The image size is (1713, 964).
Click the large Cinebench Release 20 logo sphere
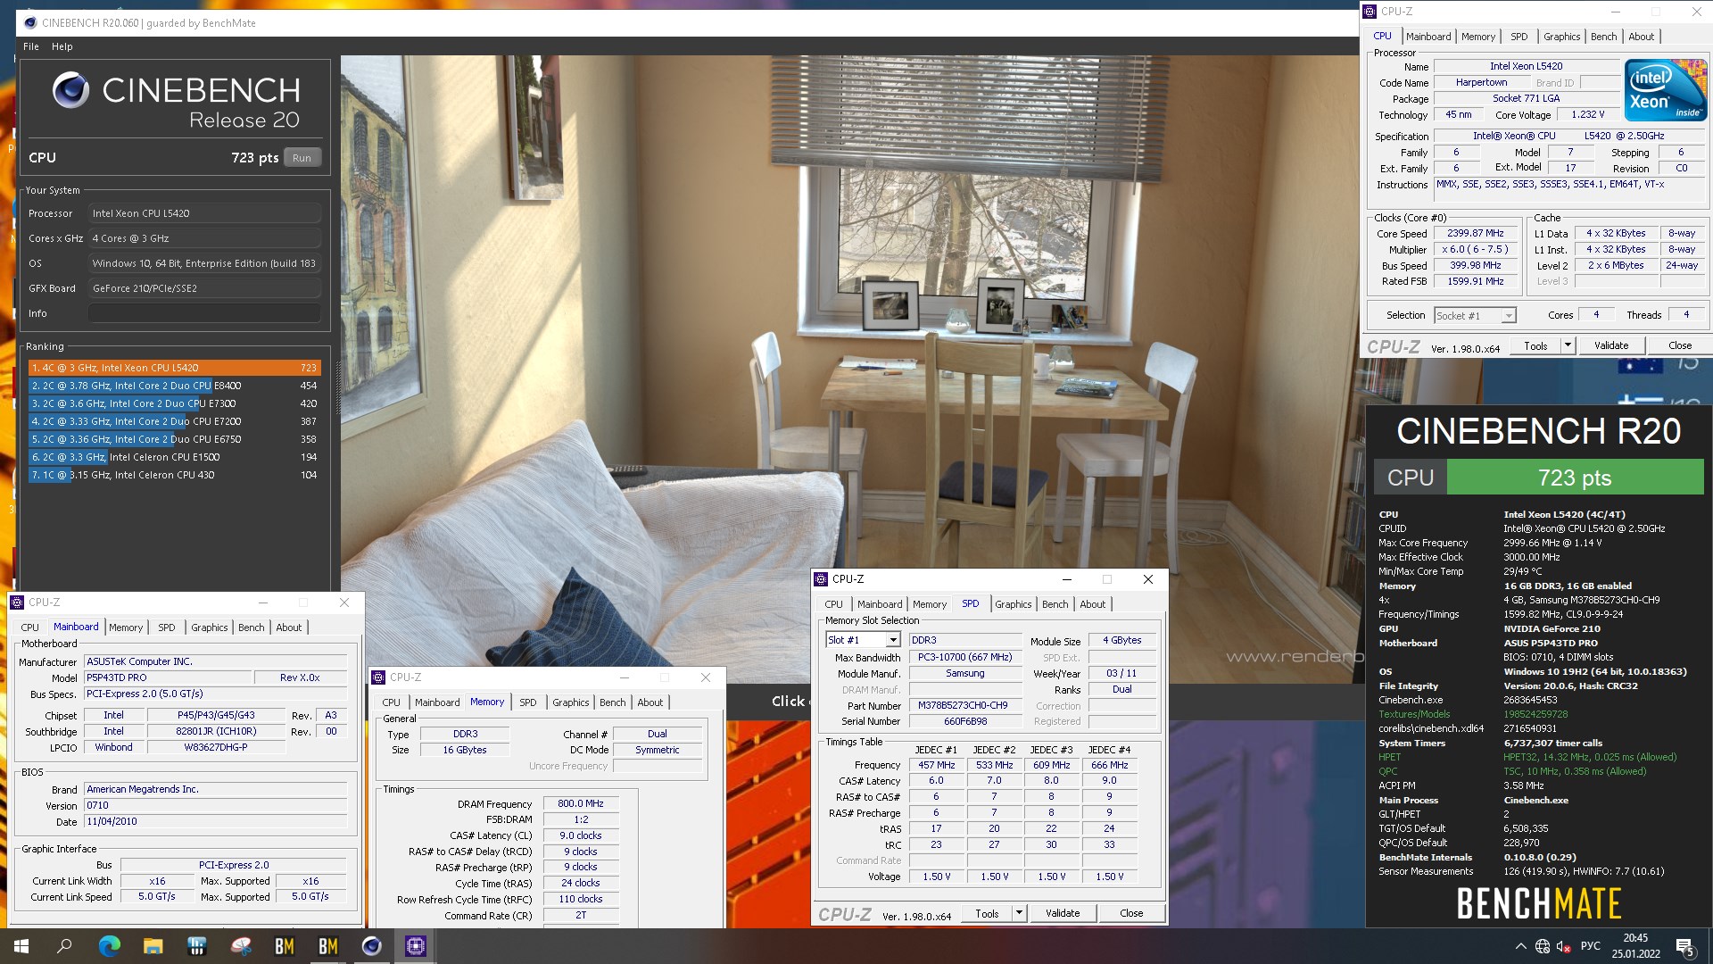[x=71, y=90]
